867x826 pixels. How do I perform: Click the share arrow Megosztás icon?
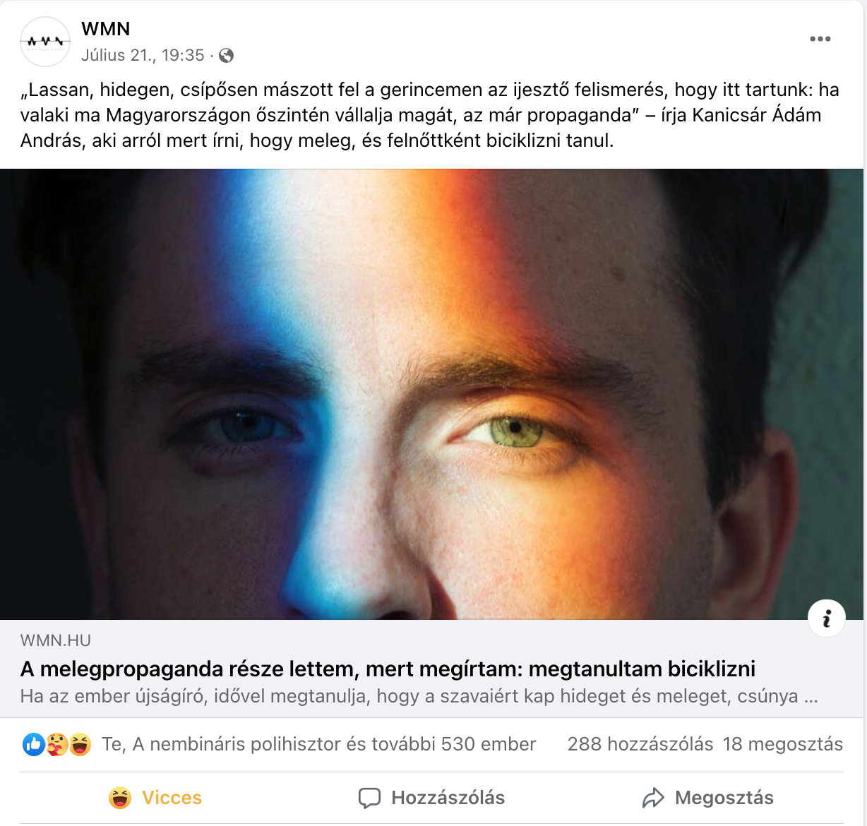[x=653, y=798]
